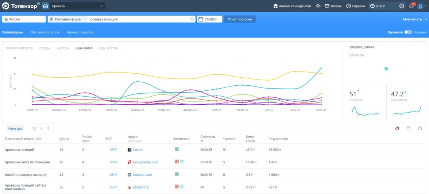Open the user avatar account menu
Screen dimensions: 429x194
(420, 6)
